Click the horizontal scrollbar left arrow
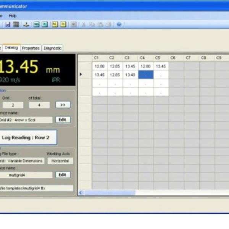Screen dimensions: 229x229 click(81, 193)
